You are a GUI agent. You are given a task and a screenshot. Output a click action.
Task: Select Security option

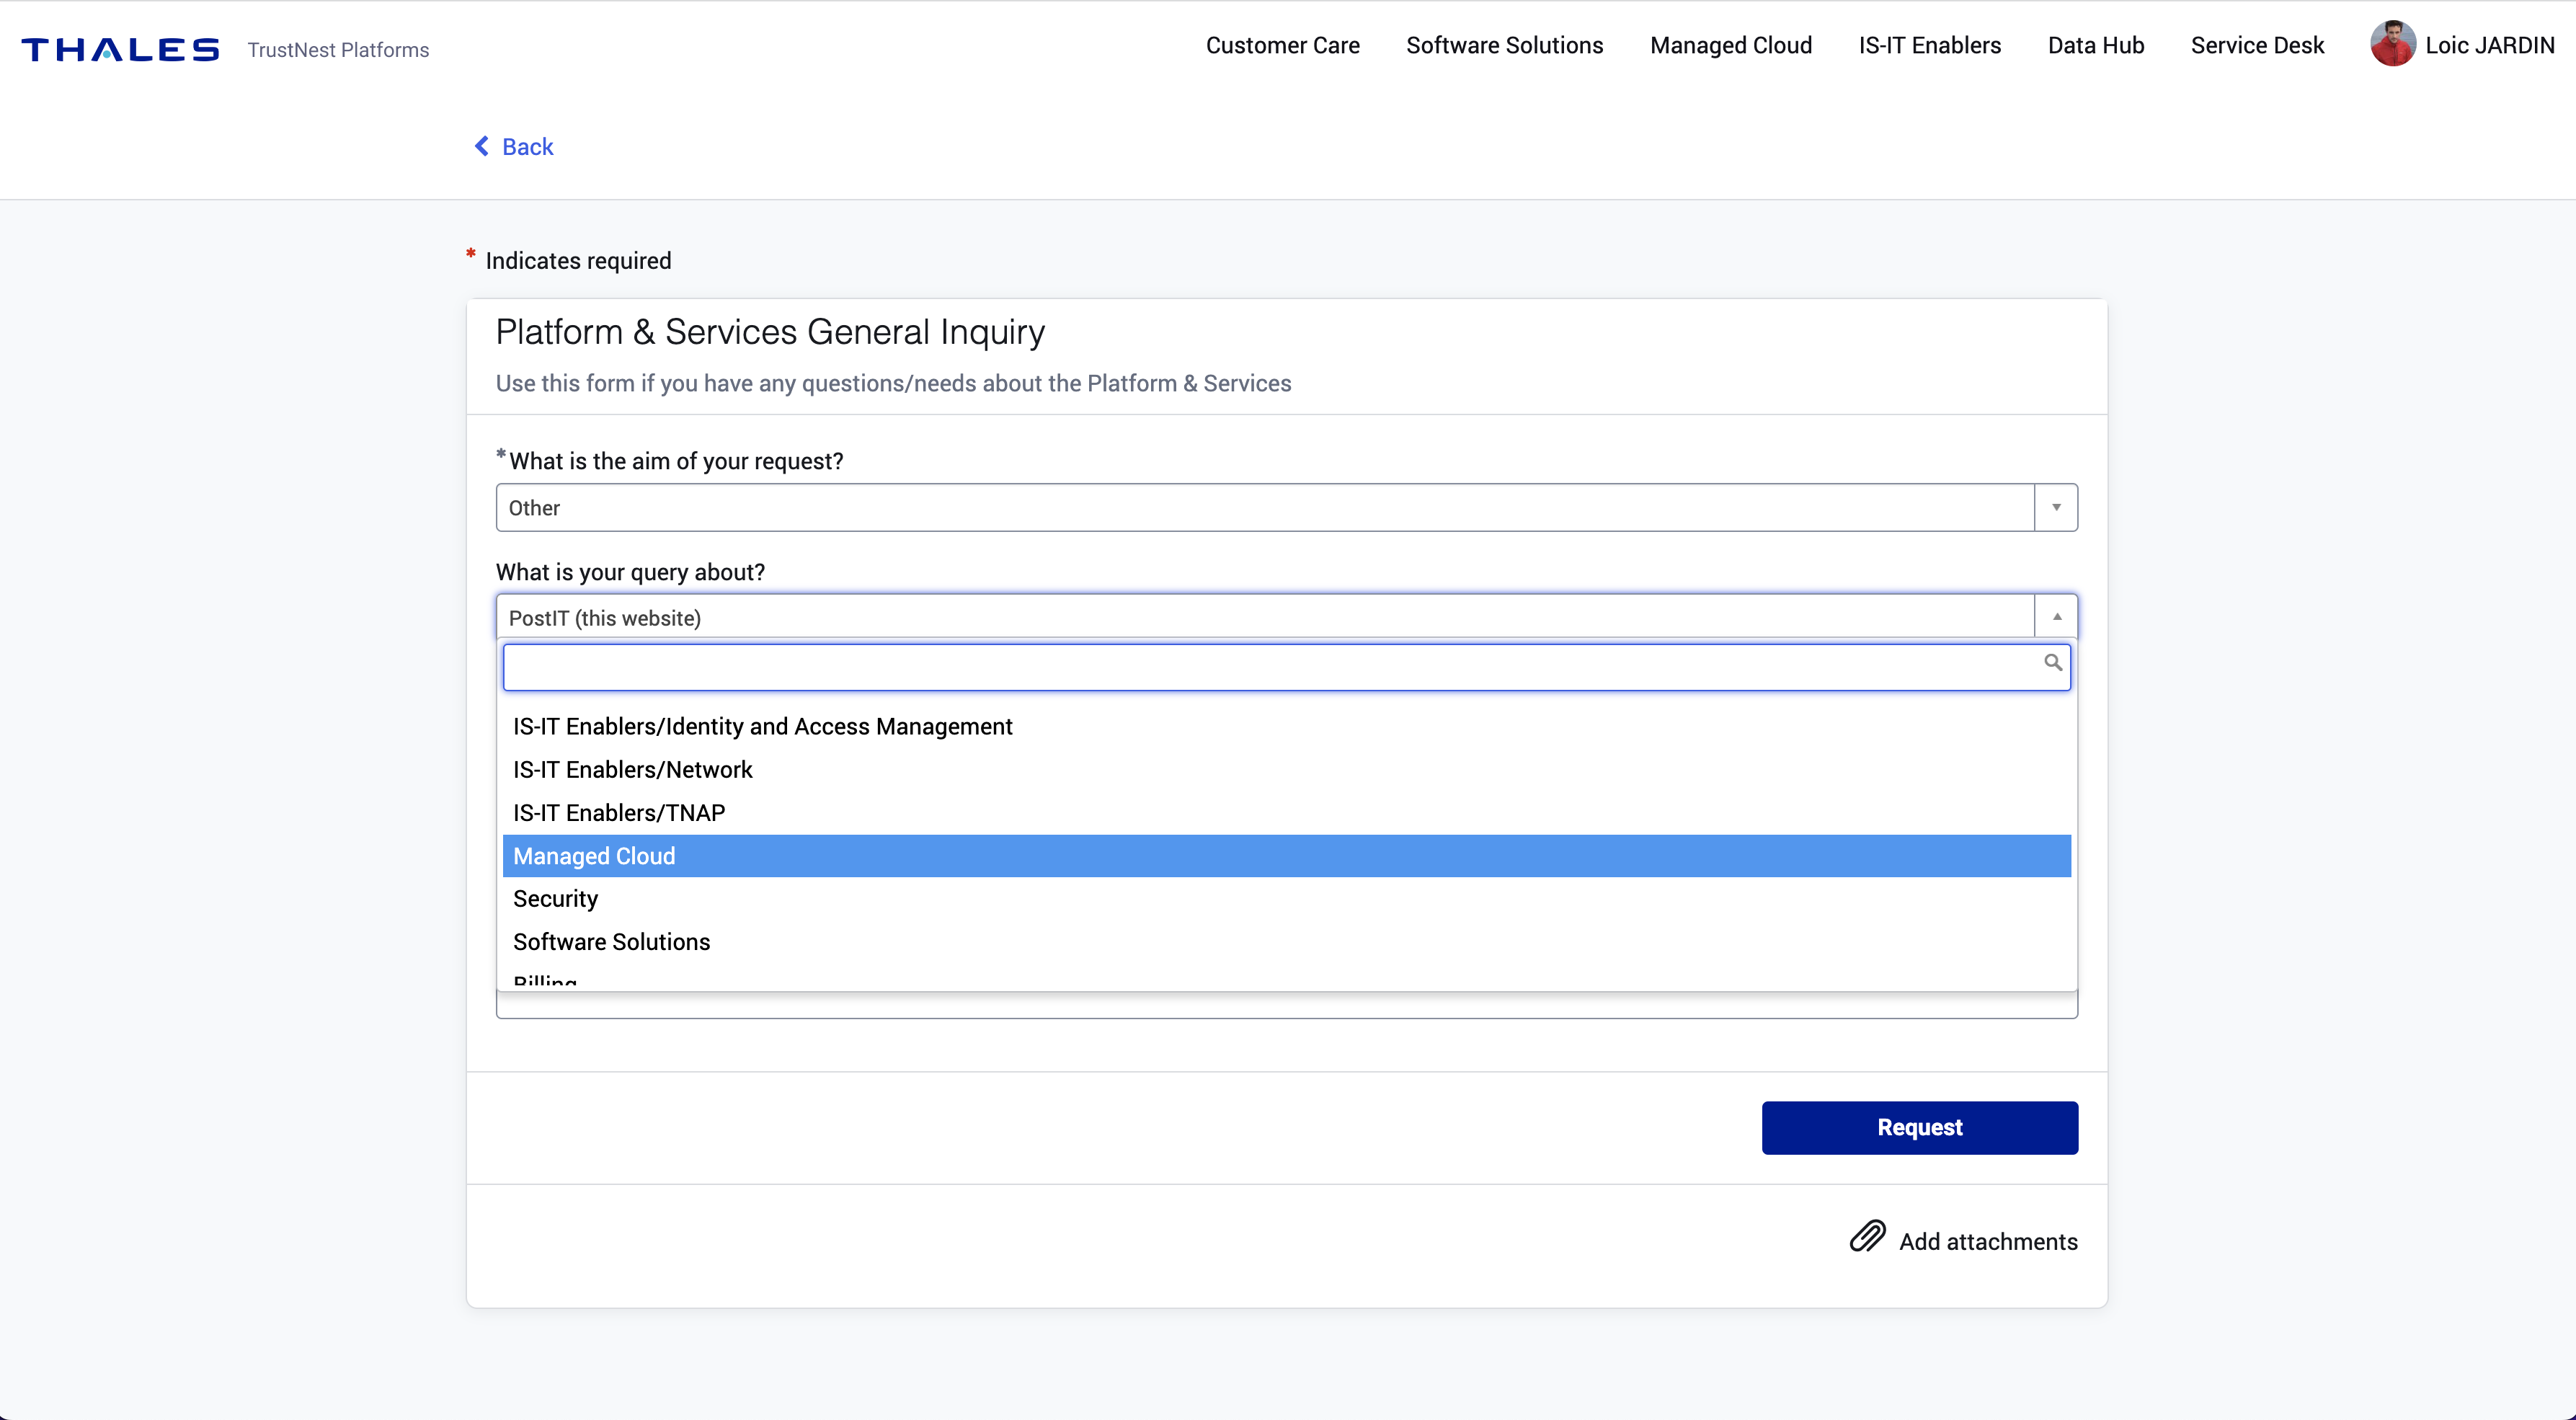click(x=1286, y=899)
